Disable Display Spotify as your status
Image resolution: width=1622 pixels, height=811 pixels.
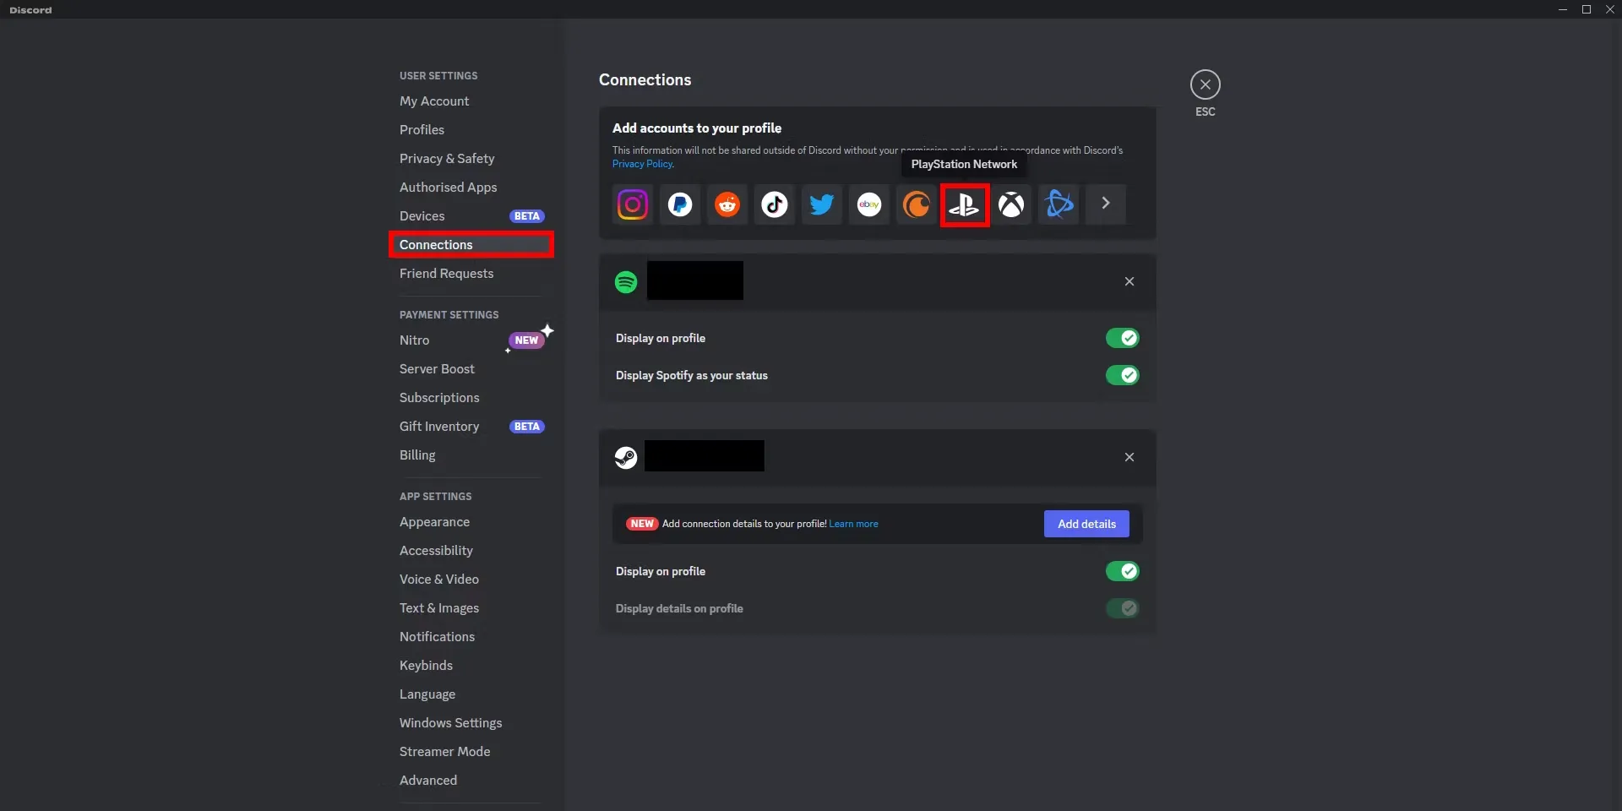pyautogui.click(x=1122, y=375)
